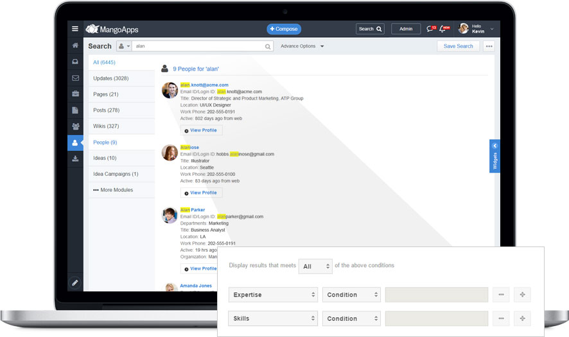View Profile for Alaniose

201,193
